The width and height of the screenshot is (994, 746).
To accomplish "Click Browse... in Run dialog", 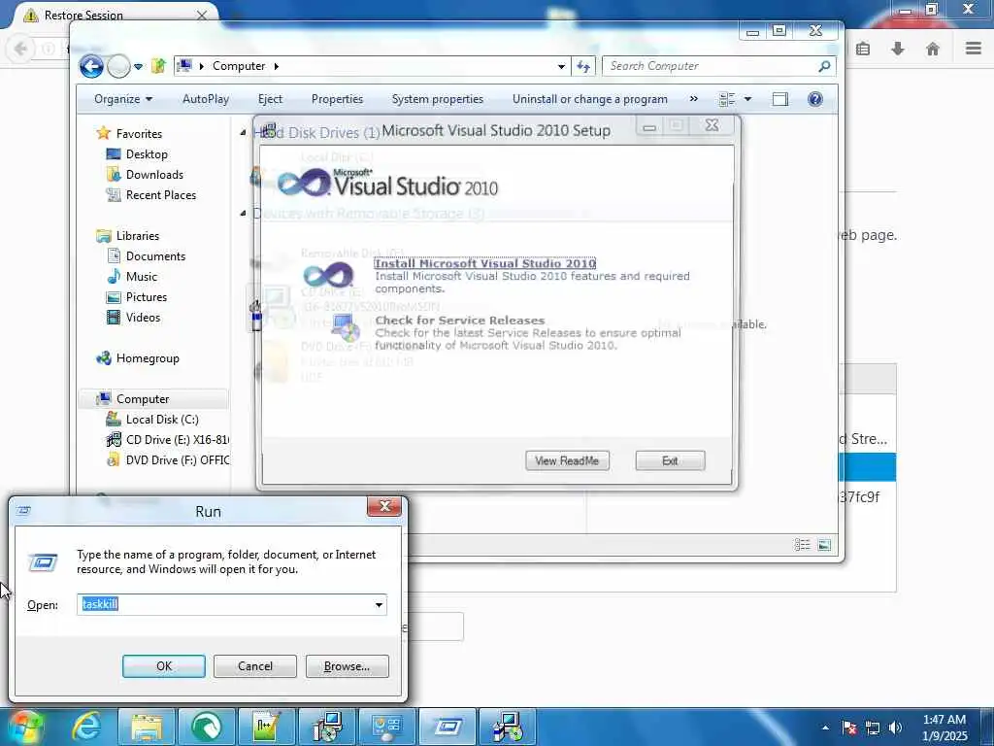I will click(347, 666).
